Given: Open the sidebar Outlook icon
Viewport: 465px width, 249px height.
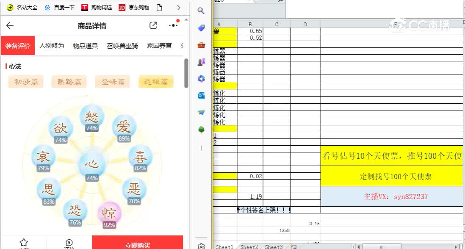Looking at the screenshot, I should click(201, 95).
